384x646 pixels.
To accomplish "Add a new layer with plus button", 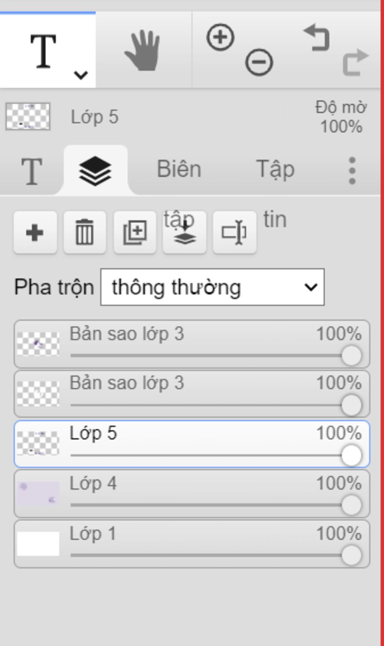I will coord(35,232).
